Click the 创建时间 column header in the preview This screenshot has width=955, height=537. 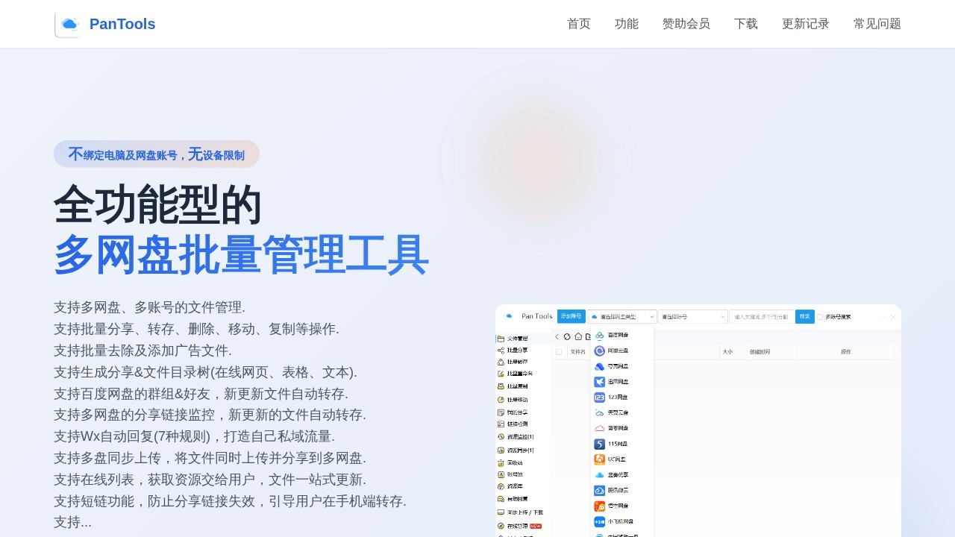point(760,351)
